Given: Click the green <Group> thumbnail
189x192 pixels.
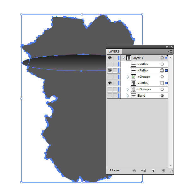Looking at the screenshot, I should tap(134, 77).
